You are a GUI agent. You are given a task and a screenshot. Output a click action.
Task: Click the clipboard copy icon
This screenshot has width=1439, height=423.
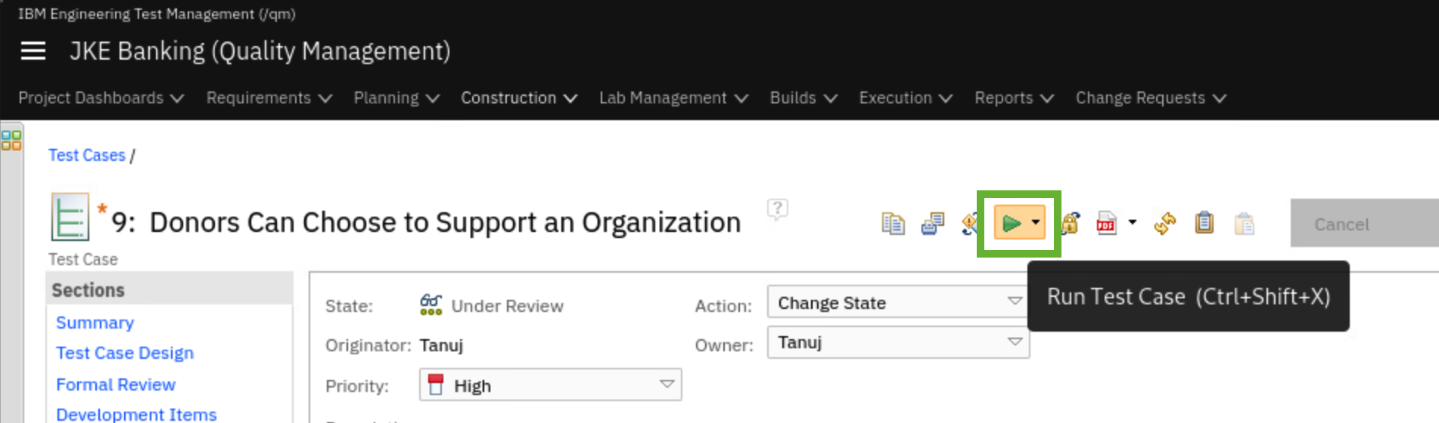tap(1204, 224)
